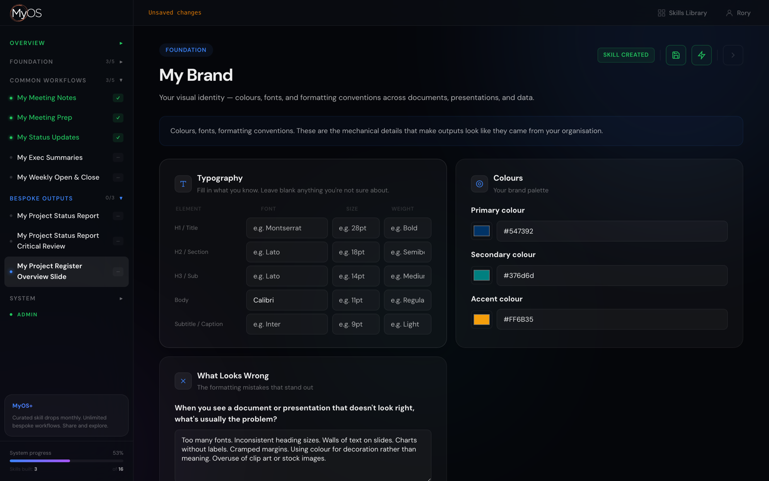Click the Foundation badge above the title

(x=186, y=50)
